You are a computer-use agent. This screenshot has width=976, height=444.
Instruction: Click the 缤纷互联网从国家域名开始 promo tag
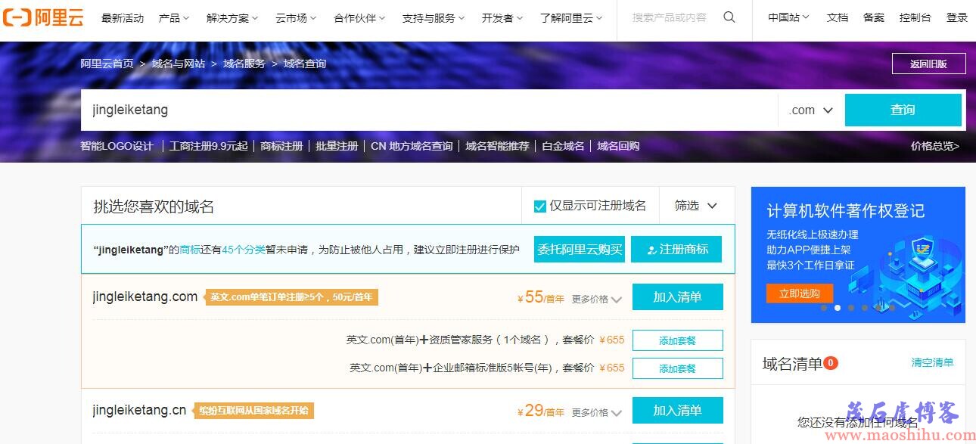coord(254,411)
